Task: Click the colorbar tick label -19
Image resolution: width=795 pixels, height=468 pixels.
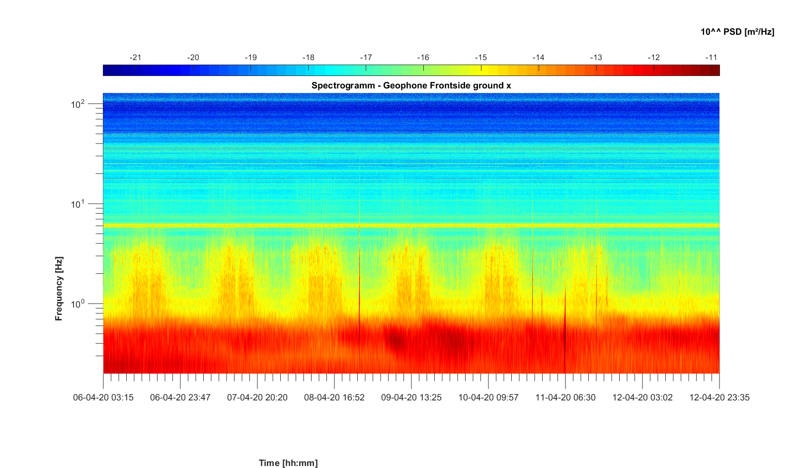Action: point(250,58)
